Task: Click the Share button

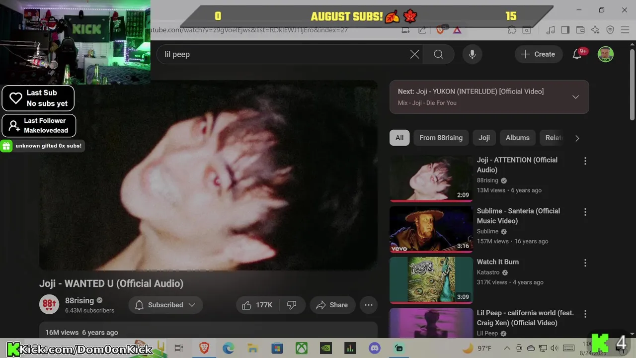Action: (x=332, y=305)
